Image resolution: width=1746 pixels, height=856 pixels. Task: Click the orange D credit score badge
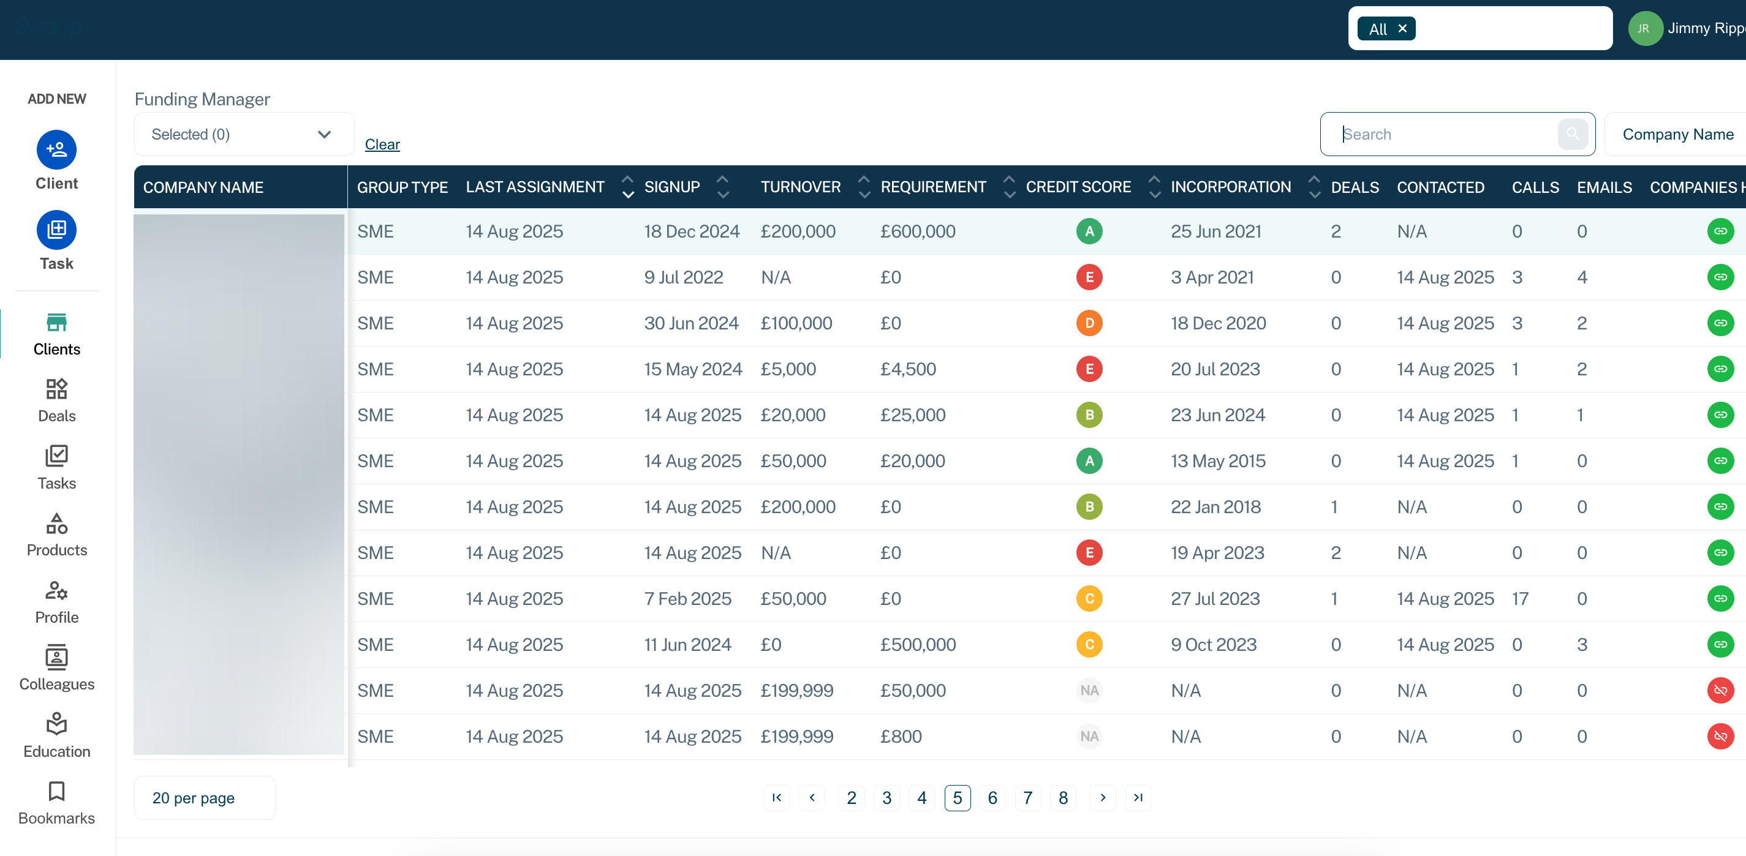1089,323
